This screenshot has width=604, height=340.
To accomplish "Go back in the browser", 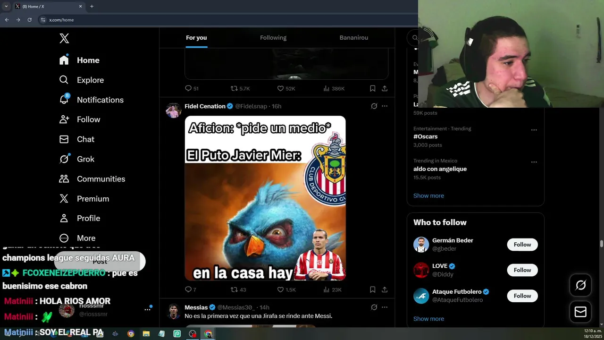I will pyautogui.click(x=7, y=20).
